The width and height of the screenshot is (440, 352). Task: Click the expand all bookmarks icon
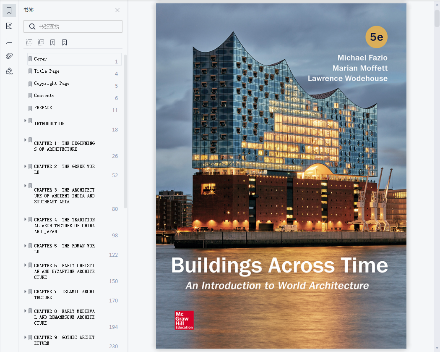(29, 42)
